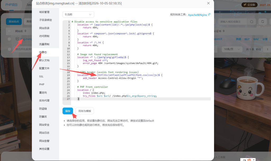Open the 防盗链 section
This screenshot has width=271, height=161.
(43, 109)
